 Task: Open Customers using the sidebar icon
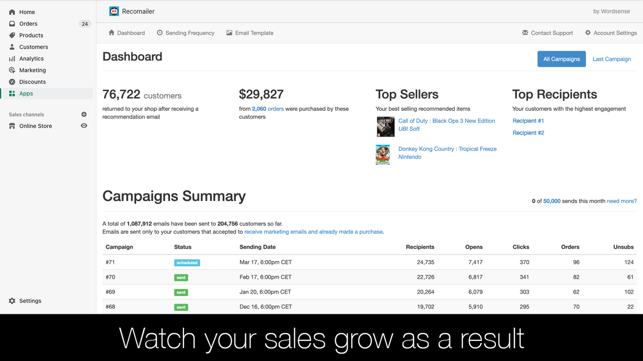tap(12, 47)
